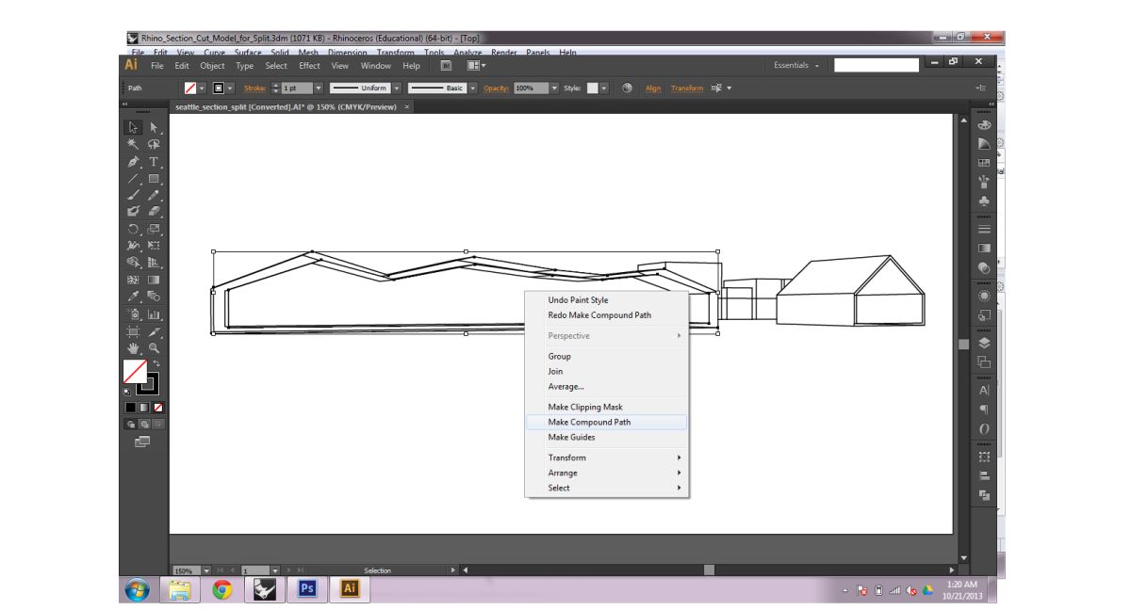Expand the Opacity percentage dropdown
Screen dimensions: 1131x610
pos(554,88)
